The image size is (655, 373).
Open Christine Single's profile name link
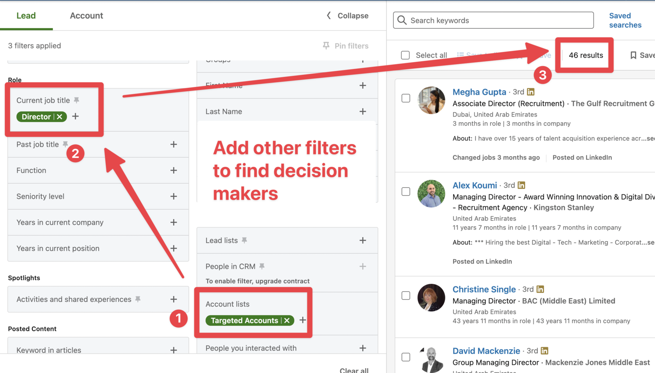484,289
